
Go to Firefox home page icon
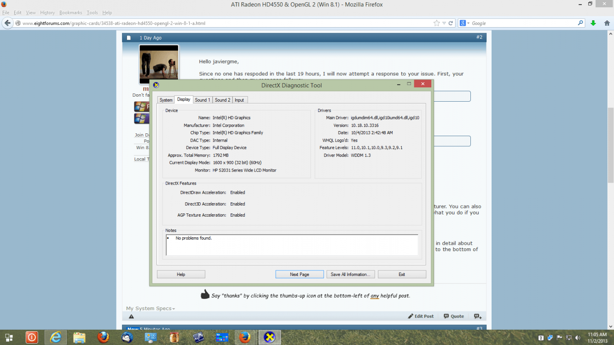(607, 23)
